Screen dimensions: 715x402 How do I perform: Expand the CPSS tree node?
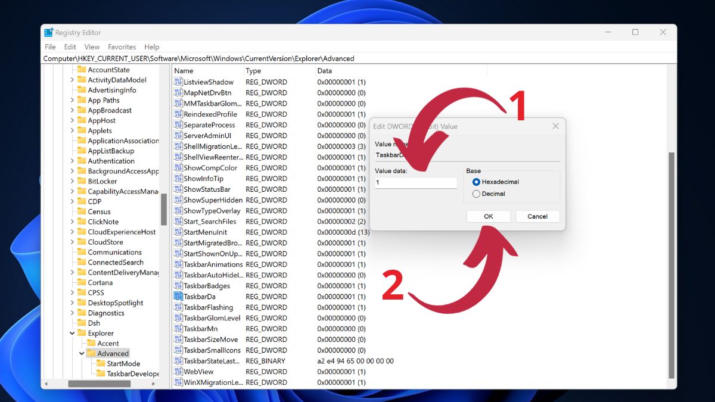[x=73, y=292]
